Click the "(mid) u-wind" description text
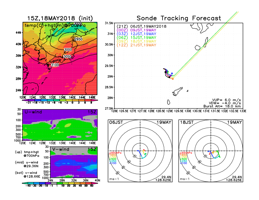The height and width of the screenshot is (200, 259). click(x=26, y=162)
